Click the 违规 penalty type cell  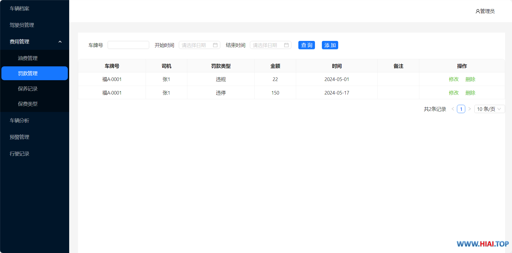(x=221, y=79)
